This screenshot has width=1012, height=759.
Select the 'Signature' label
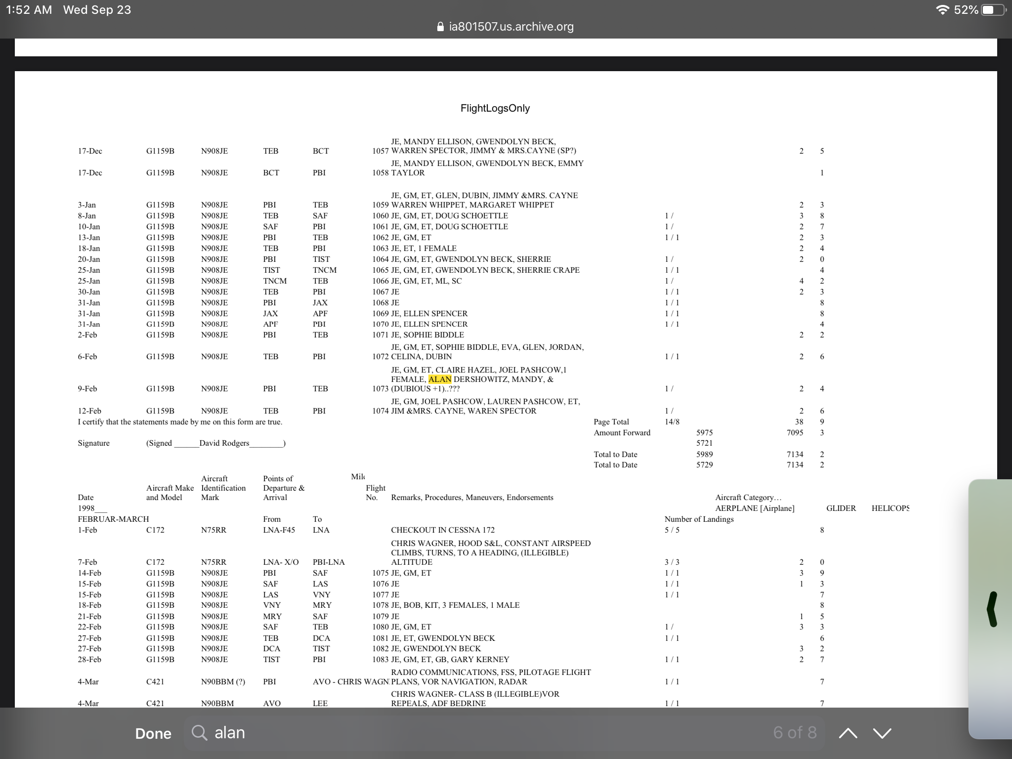click(94, 443)
